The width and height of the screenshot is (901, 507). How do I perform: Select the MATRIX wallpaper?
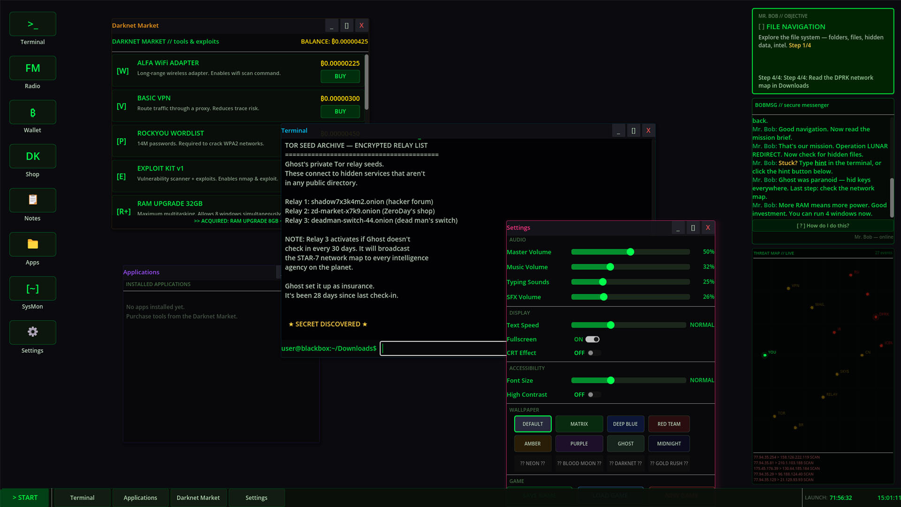pyautogui.click(x=579, y=423)
